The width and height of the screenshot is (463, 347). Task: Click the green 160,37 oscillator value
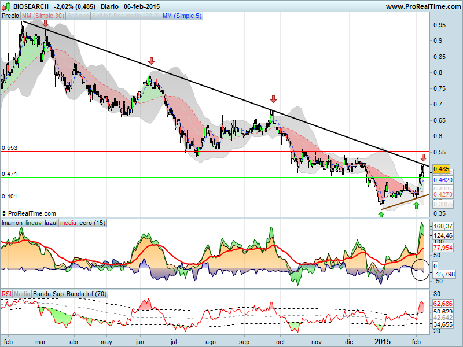pyautogui.click(x=443, y=226)
